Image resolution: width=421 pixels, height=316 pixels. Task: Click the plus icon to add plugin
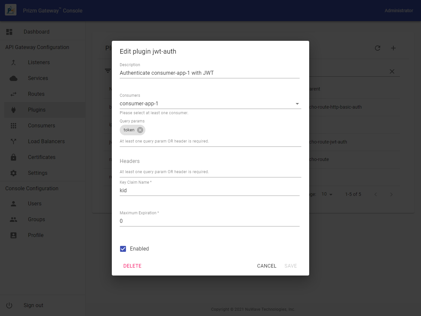(393, 48)
